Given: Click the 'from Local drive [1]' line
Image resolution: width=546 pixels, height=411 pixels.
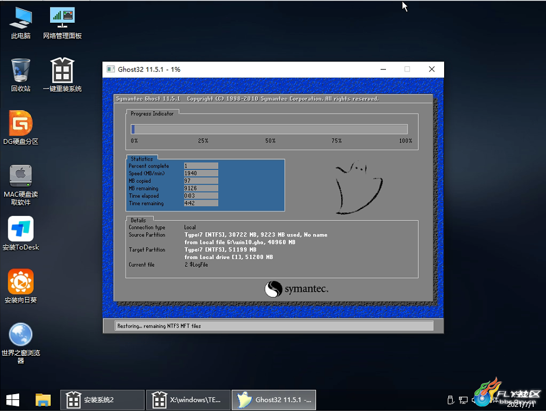Looking at the screenshot, I should (x=228, y=257).
